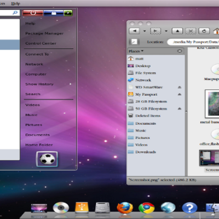The width and height of the screenshot is (219, 219).
Task: Click the soccer ball user picture
Action: 47,159
